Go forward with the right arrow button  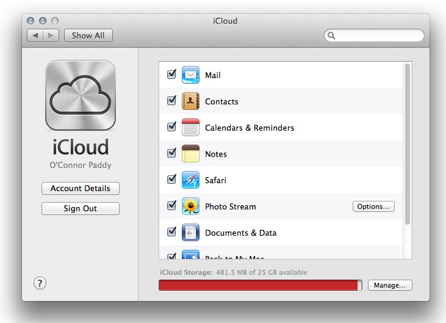[51, 35]
